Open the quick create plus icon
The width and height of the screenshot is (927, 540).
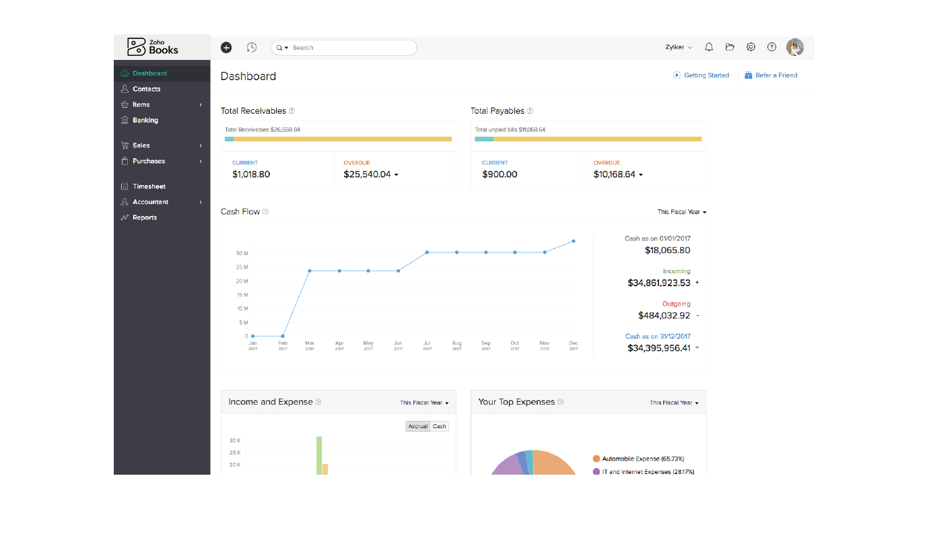point(226,47)
